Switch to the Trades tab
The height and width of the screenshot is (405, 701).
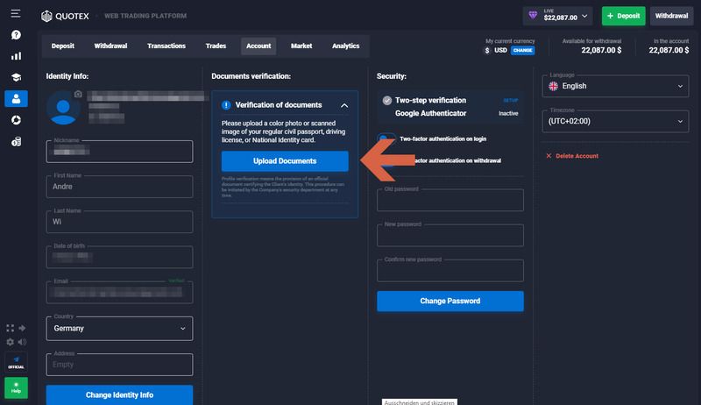[x=216, y=46]
